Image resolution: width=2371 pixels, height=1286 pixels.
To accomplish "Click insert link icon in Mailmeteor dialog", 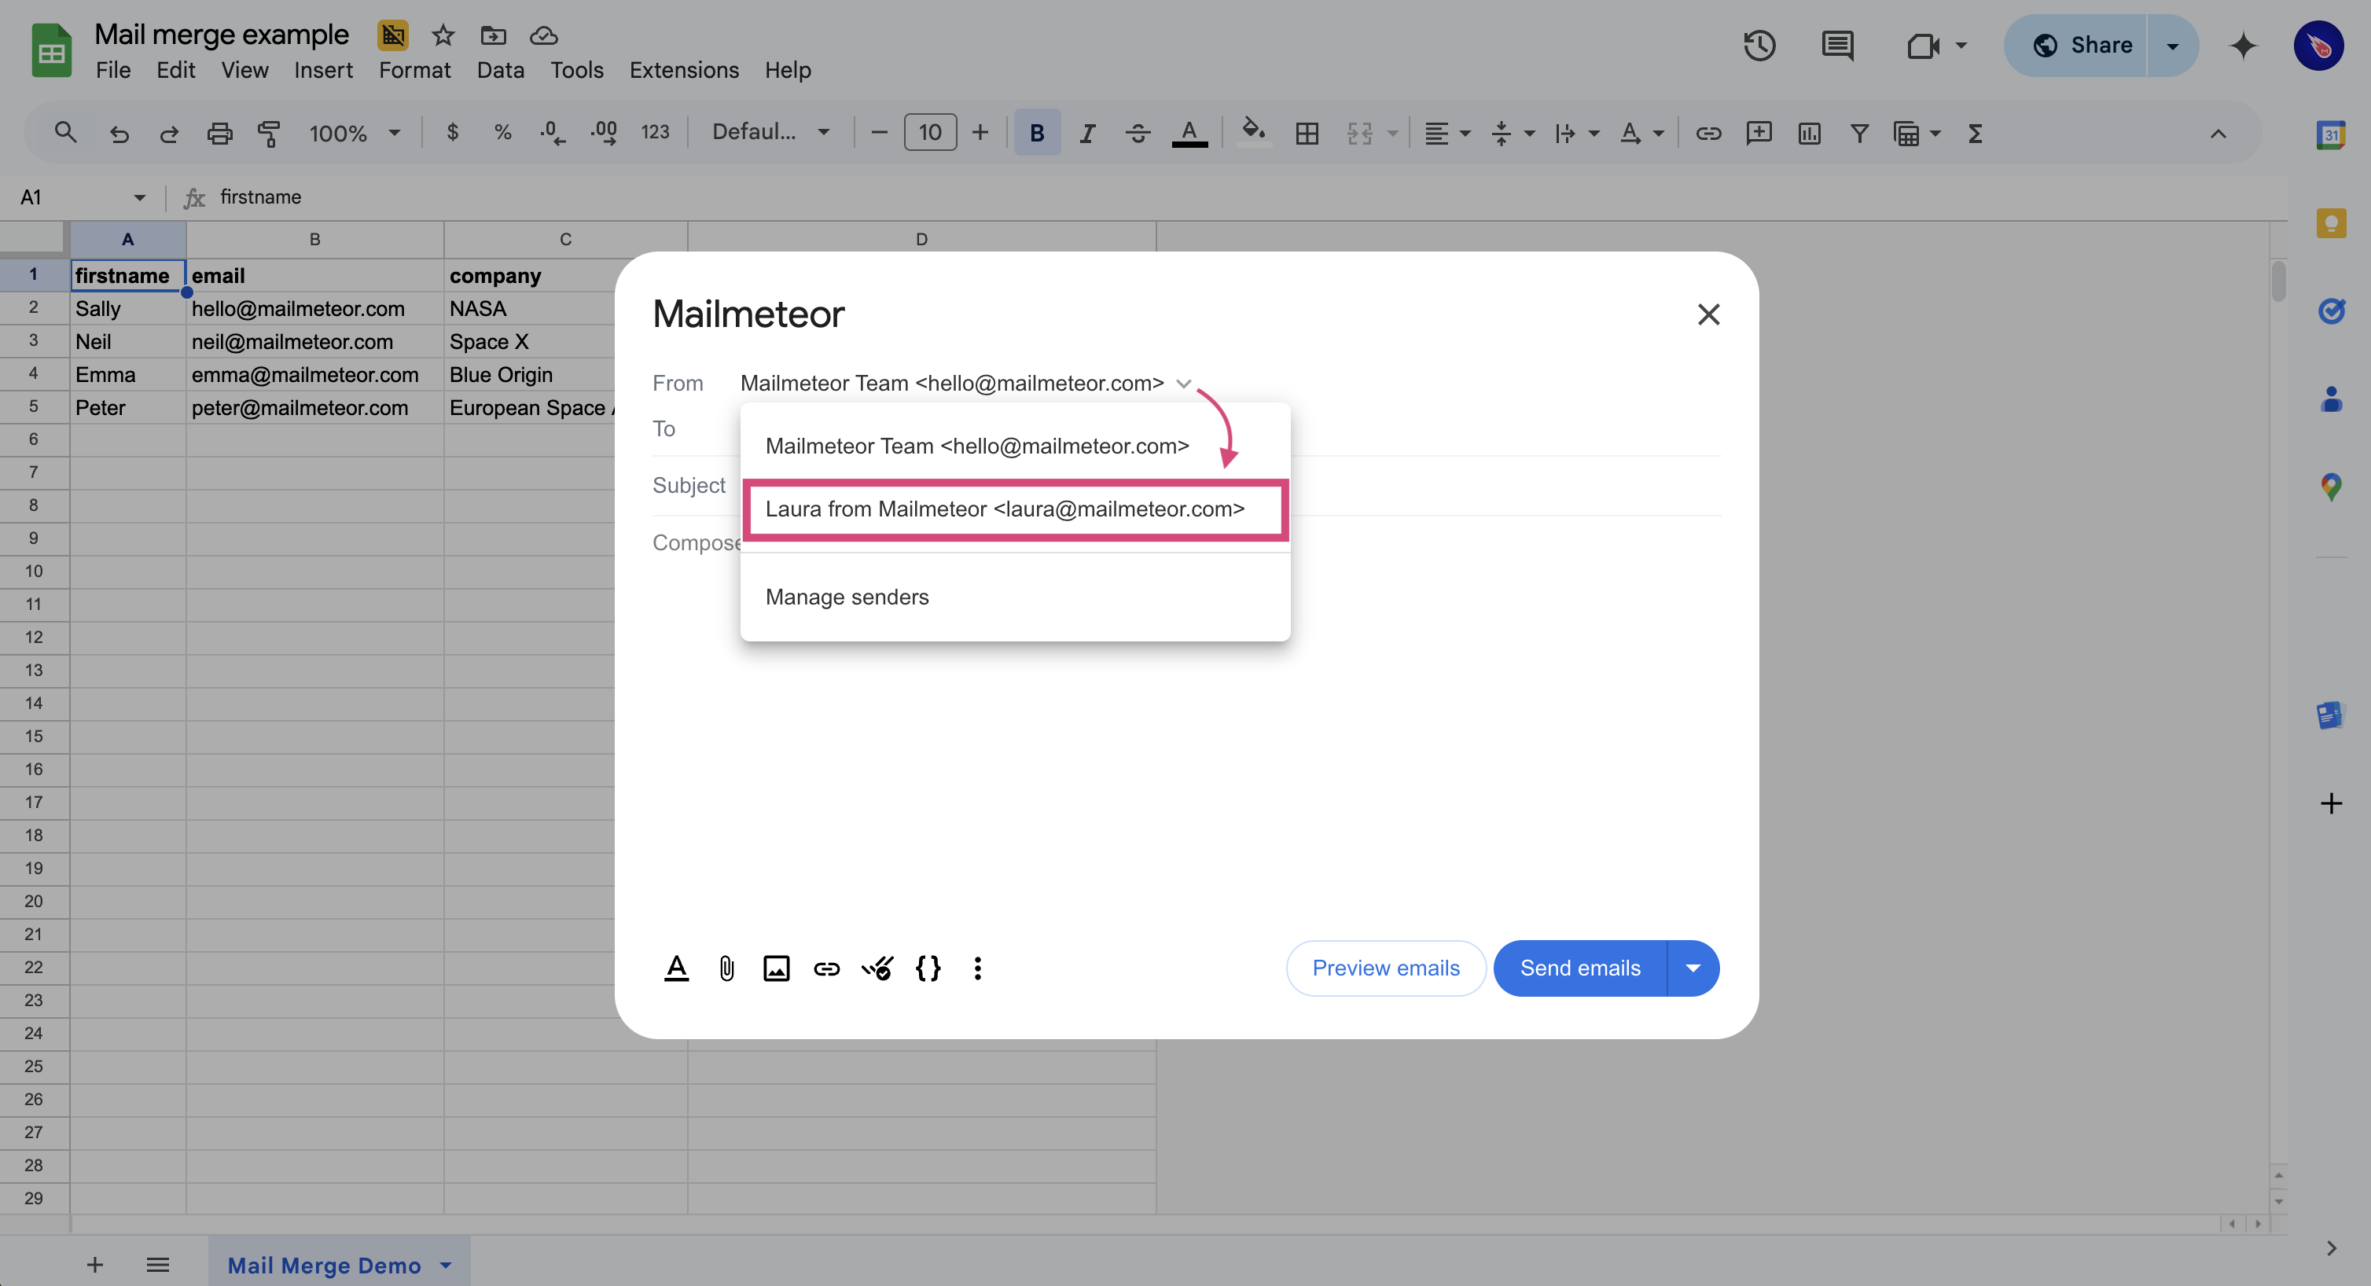I will pos(826,968).
